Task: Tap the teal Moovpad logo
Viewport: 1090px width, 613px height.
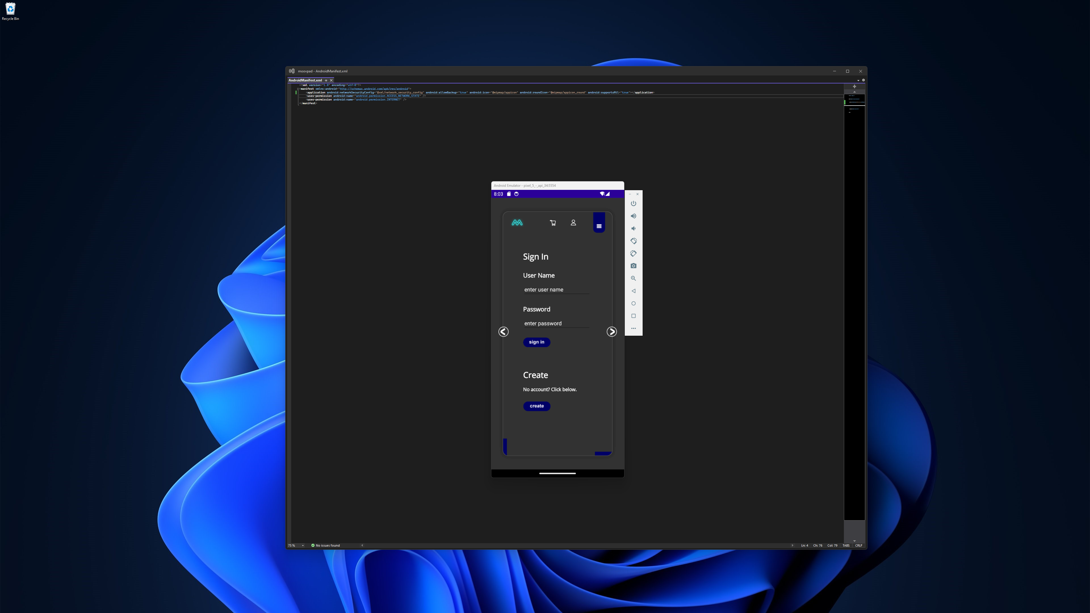Action: [x=517, y=222]
